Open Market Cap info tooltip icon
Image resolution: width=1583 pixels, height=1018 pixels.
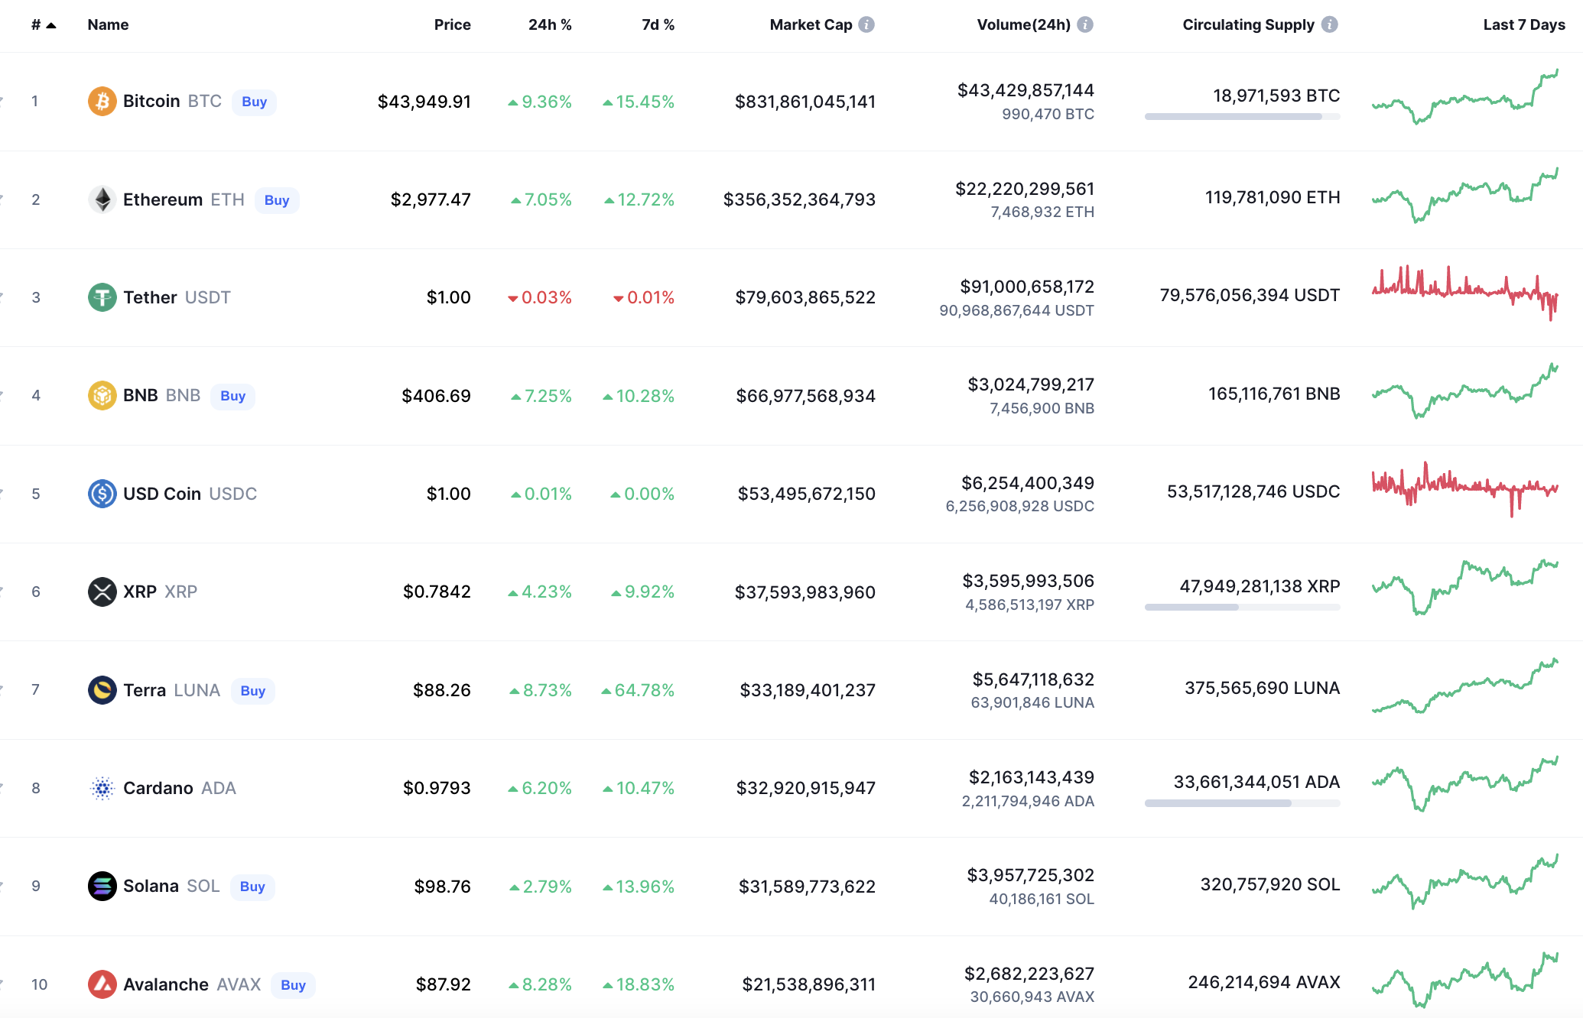pos(866,24)
